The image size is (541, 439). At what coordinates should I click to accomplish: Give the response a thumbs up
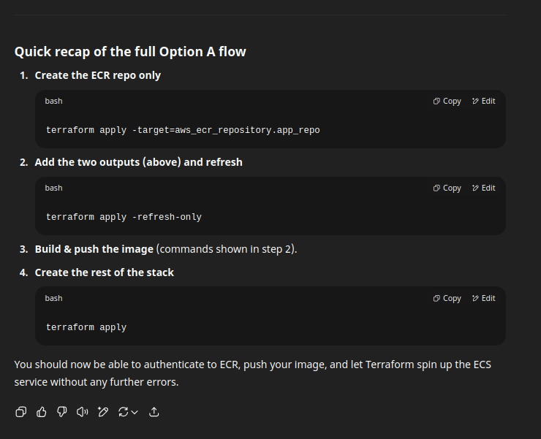[x=42, y=412]
